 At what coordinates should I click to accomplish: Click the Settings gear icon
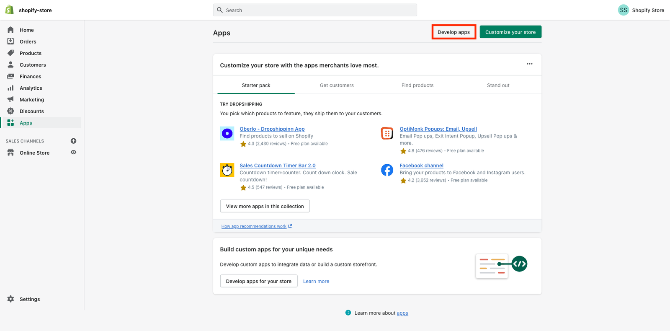11,299
